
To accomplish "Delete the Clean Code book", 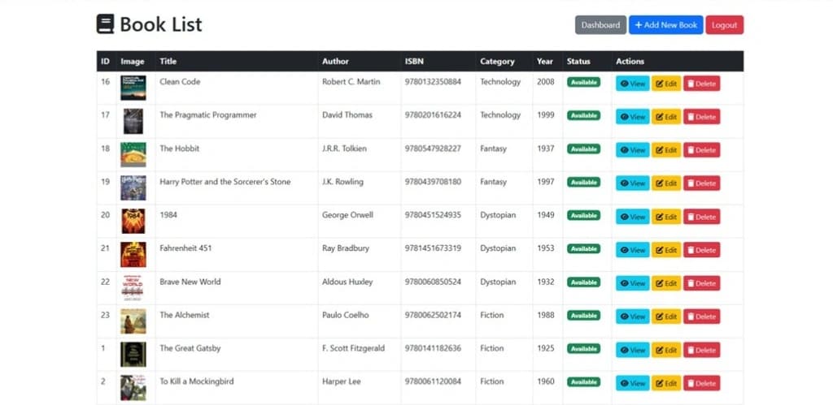I will pos(701,84).
